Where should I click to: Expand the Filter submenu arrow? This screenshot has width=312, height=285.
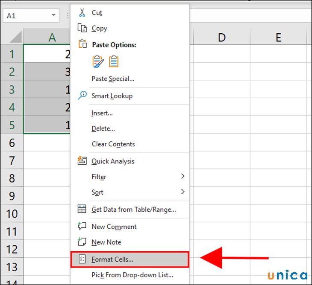[183, 176]
